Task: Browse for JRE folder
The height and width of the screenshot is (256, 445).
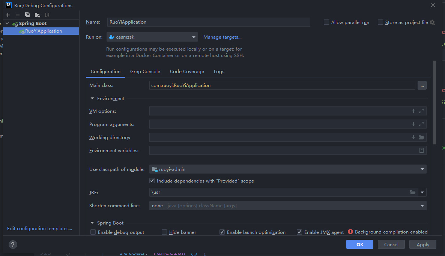Action: (x=413, y=192)
